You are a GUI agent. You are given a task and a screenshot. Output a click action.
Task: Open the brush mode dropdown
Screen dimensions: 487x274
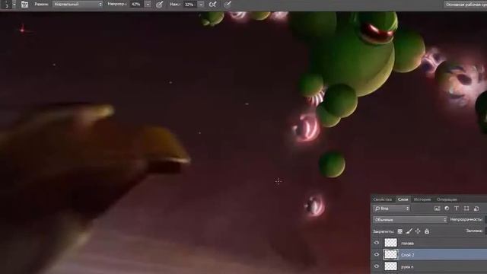(78, 5)
